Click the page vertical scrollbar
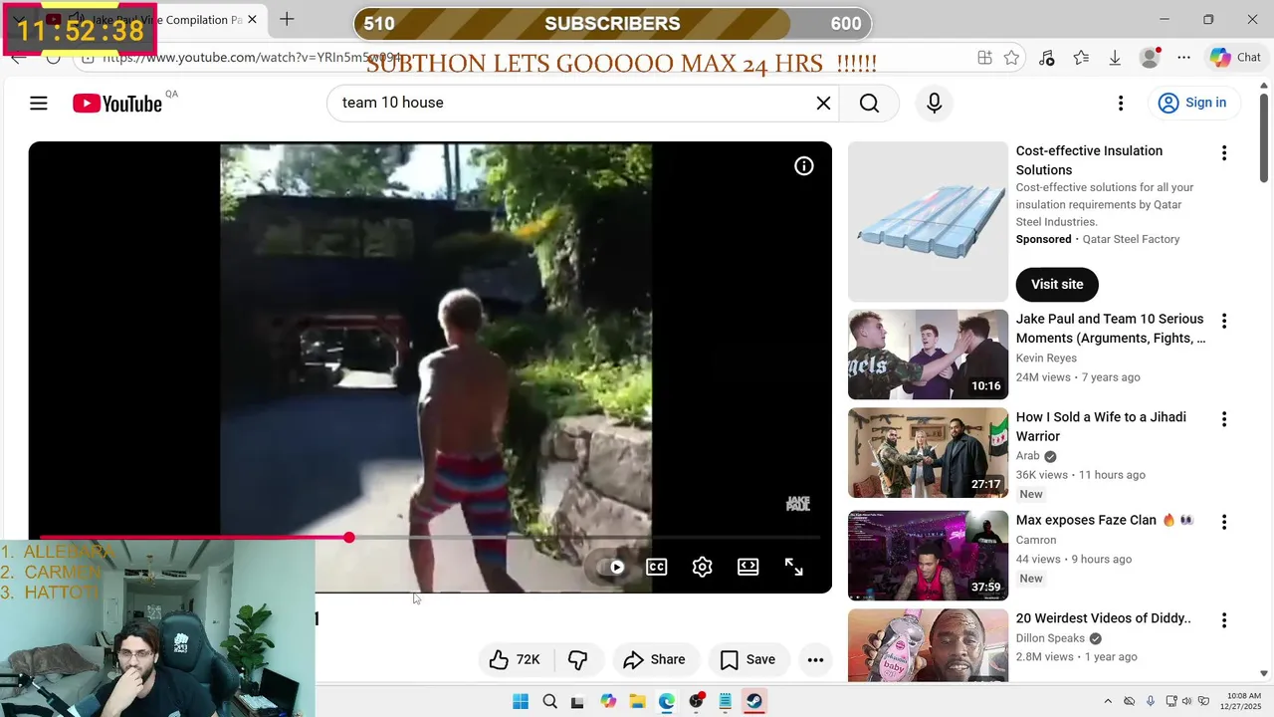1274x717 pixels. tap(1264, 139)
